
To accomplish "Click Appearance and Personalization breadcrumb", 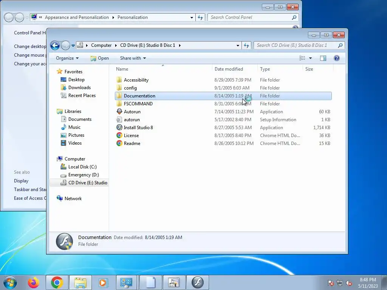I will tap(77, 17).
